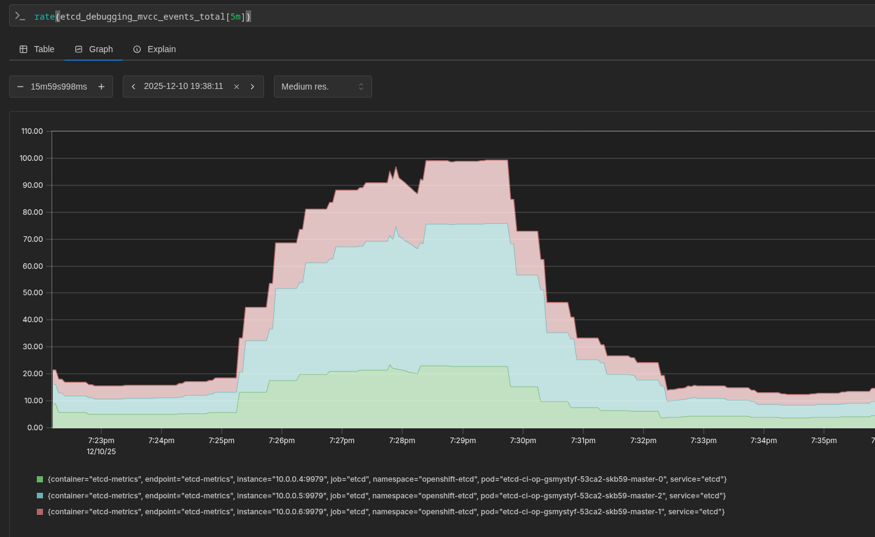
Task: Switch to the Table tab
Action: tap(37, 49)
